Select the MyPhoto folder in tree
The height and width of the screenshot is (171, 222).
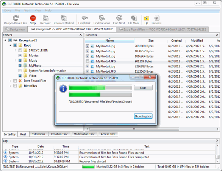(x=35, y=65)
